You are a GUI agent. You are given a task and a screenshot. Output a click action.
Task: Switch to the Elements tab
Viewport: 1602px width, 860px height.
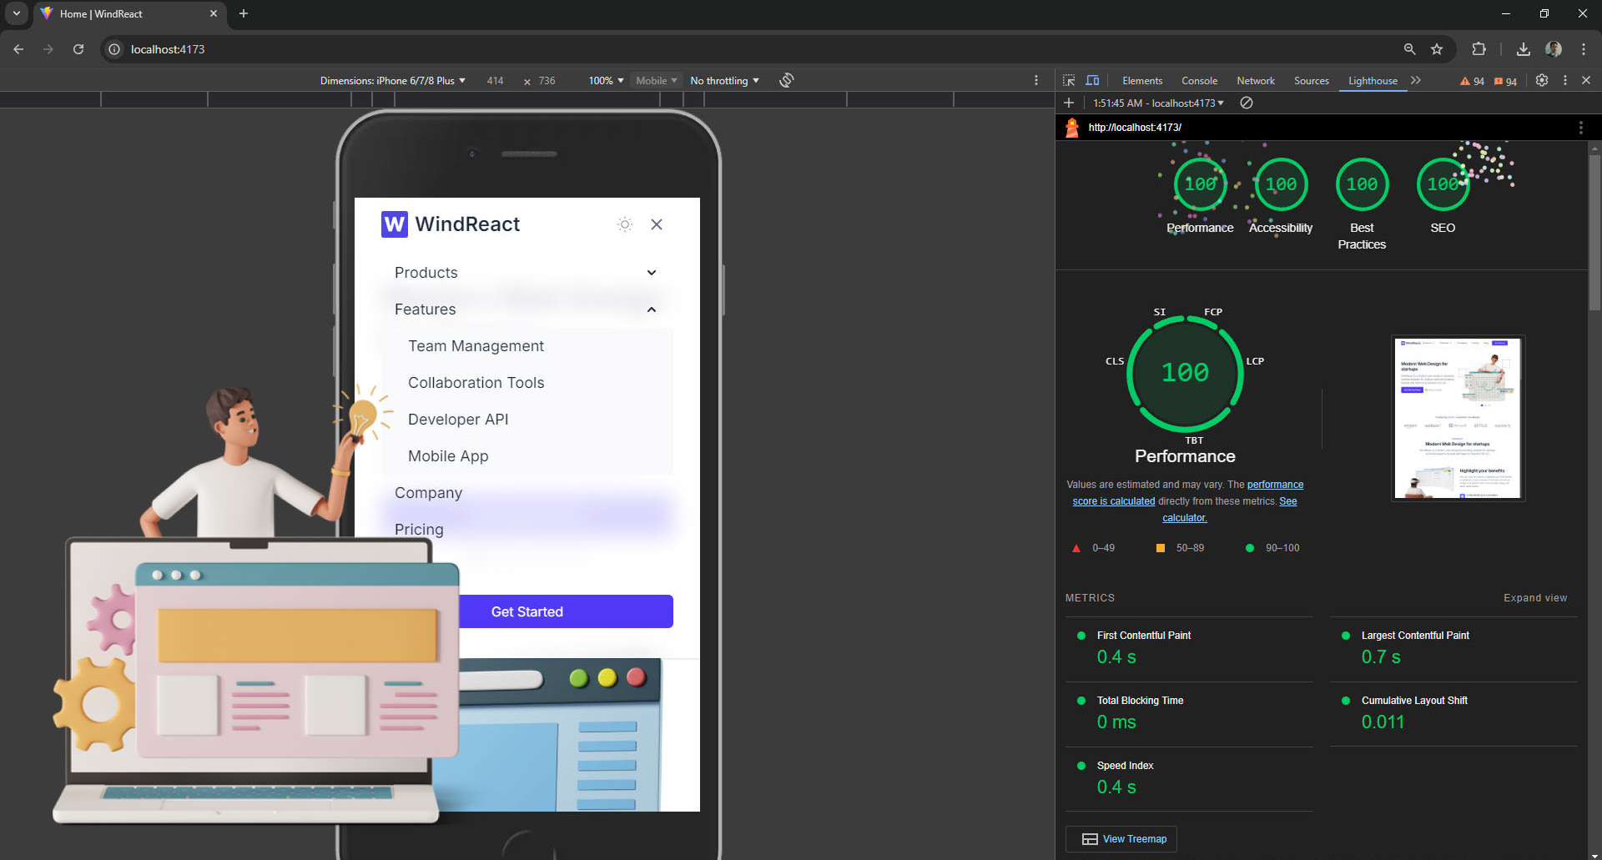(x=1142, y=81)
